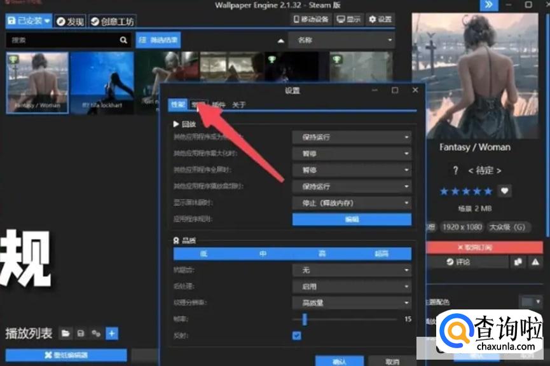Click the copy icon beside 评论
The height and width of the screenshot is (366, 550).
[x=518, y=262]
